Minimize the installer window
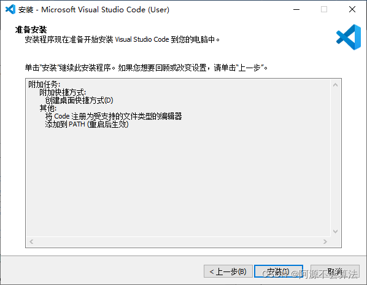 (296, 9)
